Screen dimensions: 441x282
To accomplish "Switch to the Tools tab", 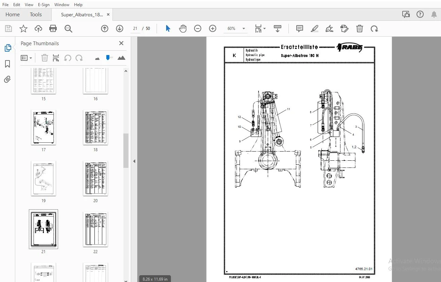I will (x=36, y=15).
